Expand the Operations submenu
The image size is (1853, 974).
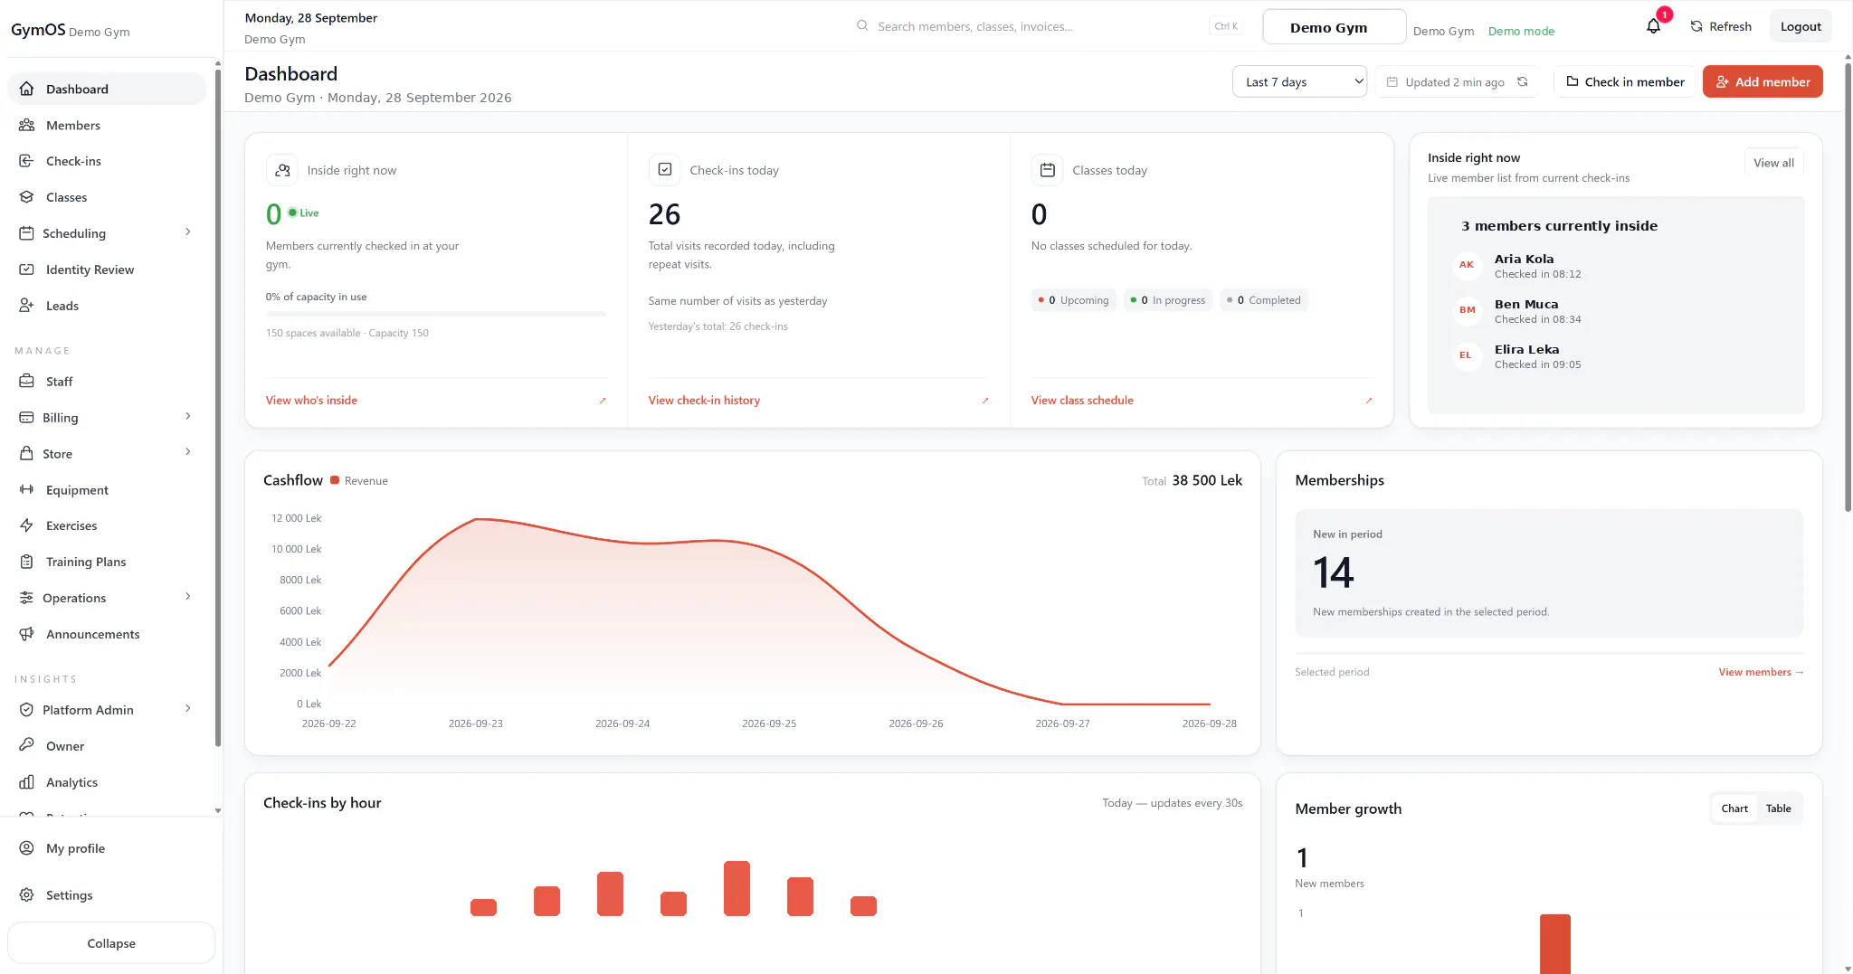(x=188, y=597)
